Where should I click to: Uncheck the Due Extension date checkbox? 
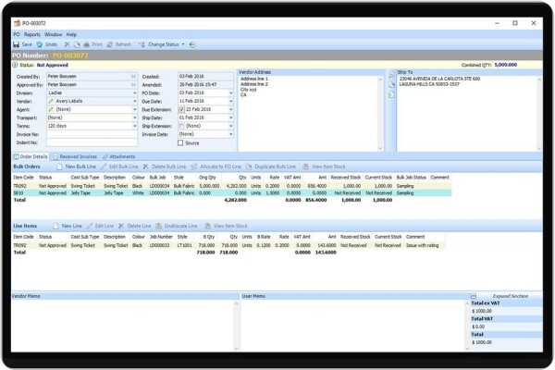pos(181,110)
